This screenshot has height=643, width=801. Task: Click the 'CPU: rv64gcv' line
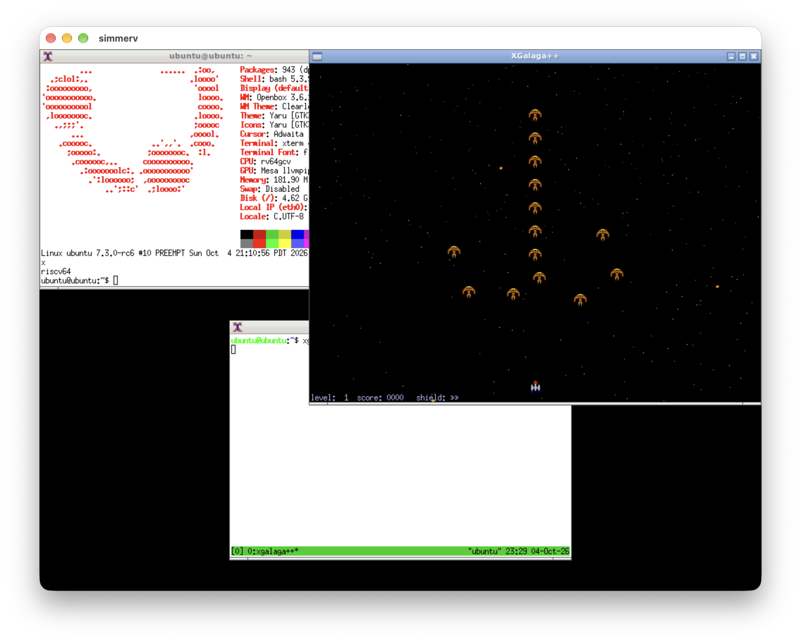coord(265,161)
